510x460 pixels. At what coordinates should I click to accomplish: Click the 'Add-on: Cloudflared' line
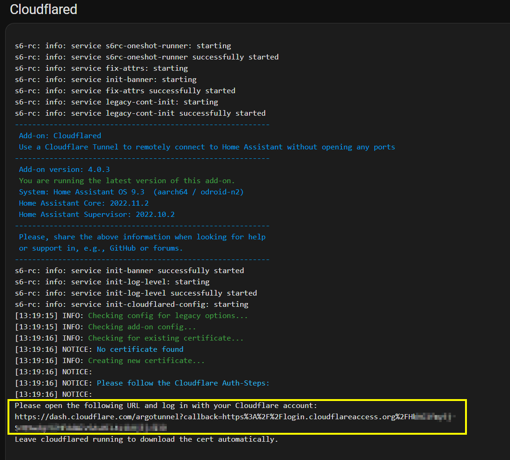[60, 136]
